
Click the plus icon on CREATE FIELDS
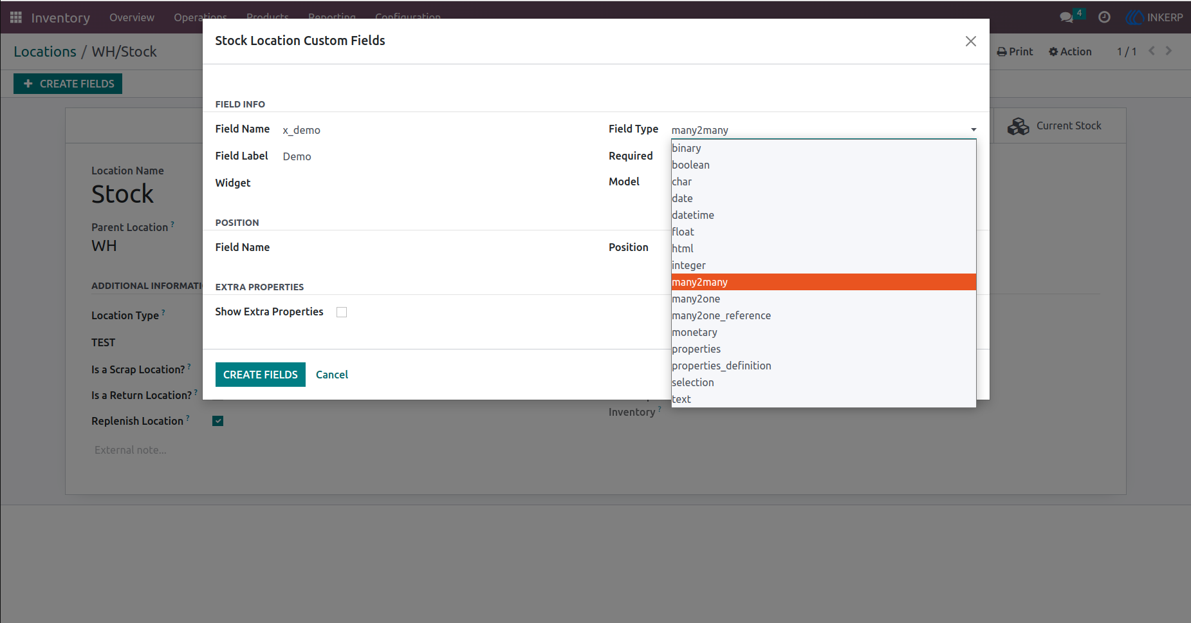28,84
